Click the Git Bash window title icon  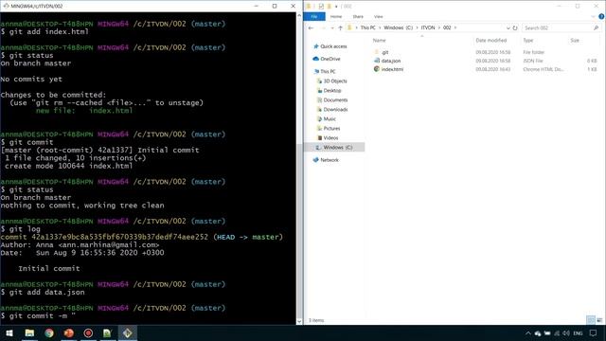click(x=6, y=6)
